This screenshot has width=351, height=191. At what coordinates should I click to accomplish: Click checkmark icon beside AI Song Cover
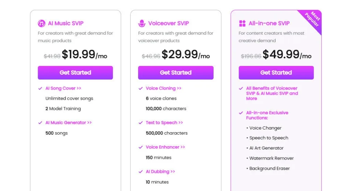point(40,88)
